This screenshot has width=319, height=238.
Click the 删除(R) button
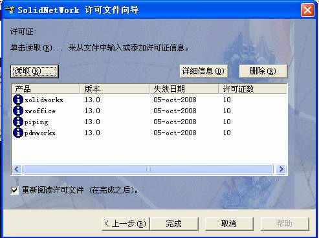coord(263,71)
